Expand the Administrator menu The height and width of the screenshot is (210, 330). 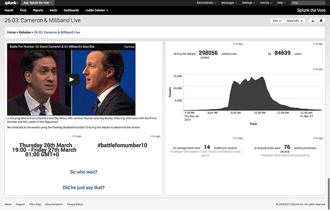[x=206, y=3]
